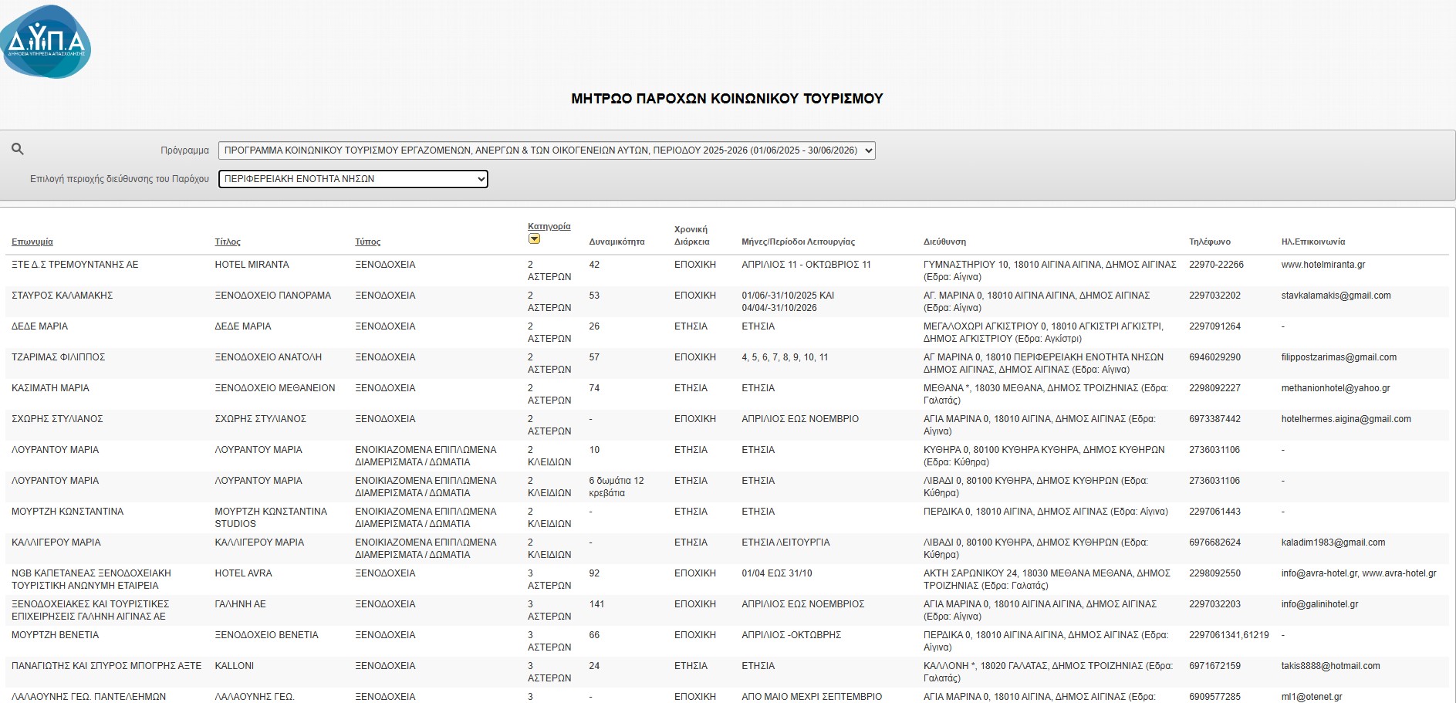Click www.hotelmiranta.gr contact text

click(1323, 265)
